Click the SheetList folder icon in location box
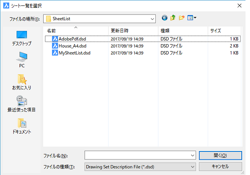The width and height of the screenshot is (250, 175). [x=49, y=19]
